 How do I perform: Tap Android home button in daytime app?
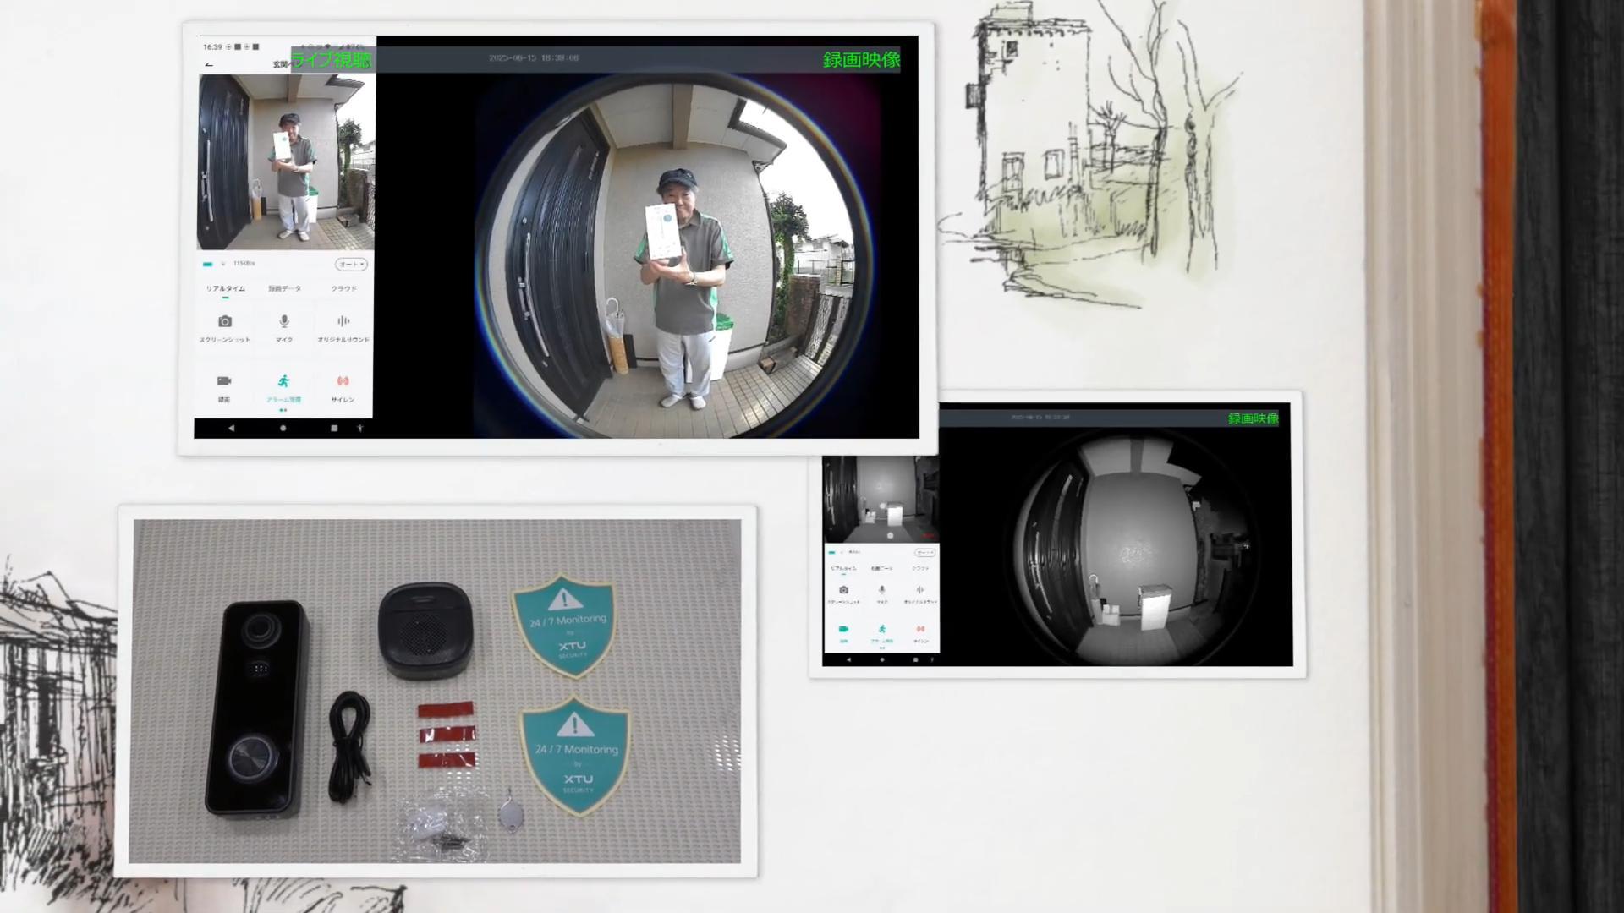point(283,429)
